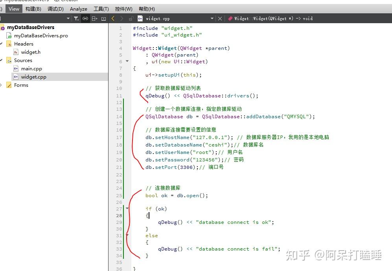Open the 调试(D) debug menu

point(55,9)
